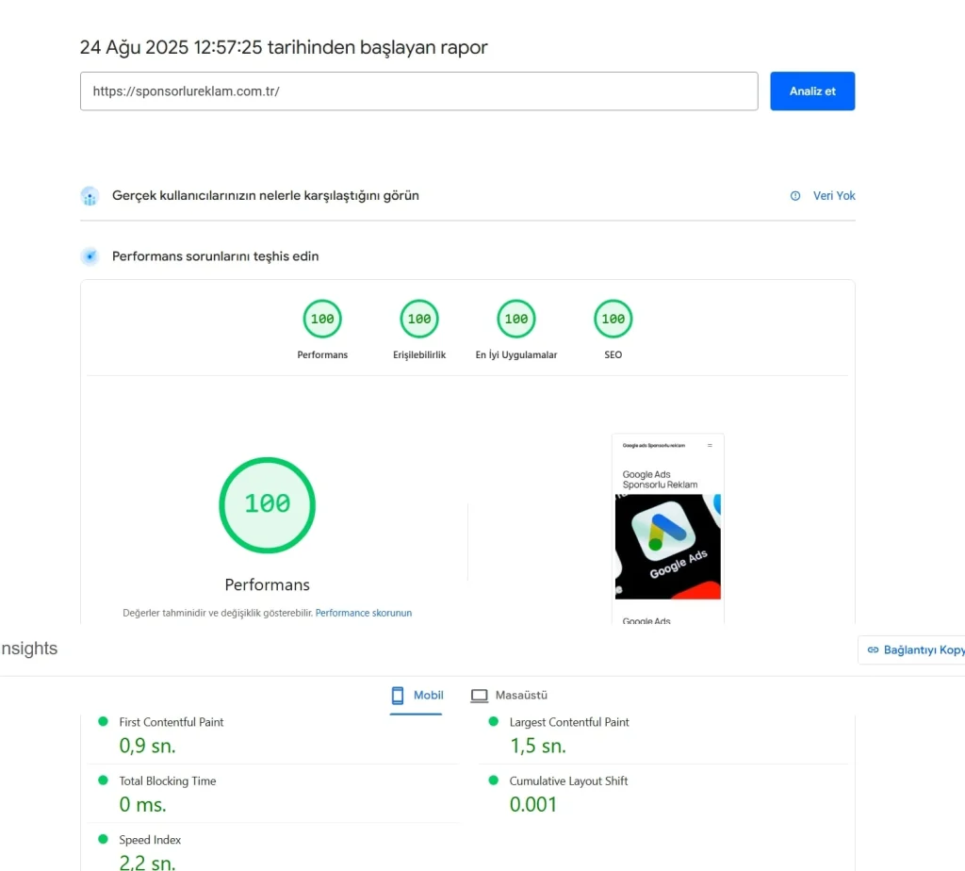The width and height of the screenshot is (965, 871).
Task: Open the Performance skorunun link
Action: [x=363, y=612]
